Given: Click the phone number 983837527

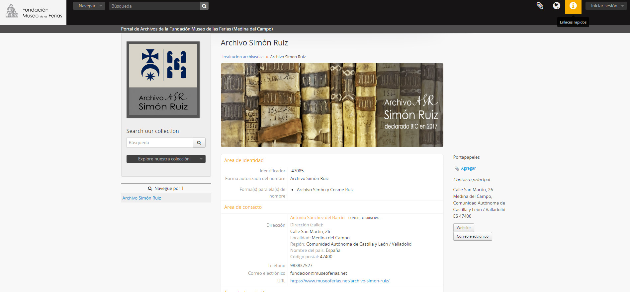Looking at the screenshot, I should click(301, 265).
